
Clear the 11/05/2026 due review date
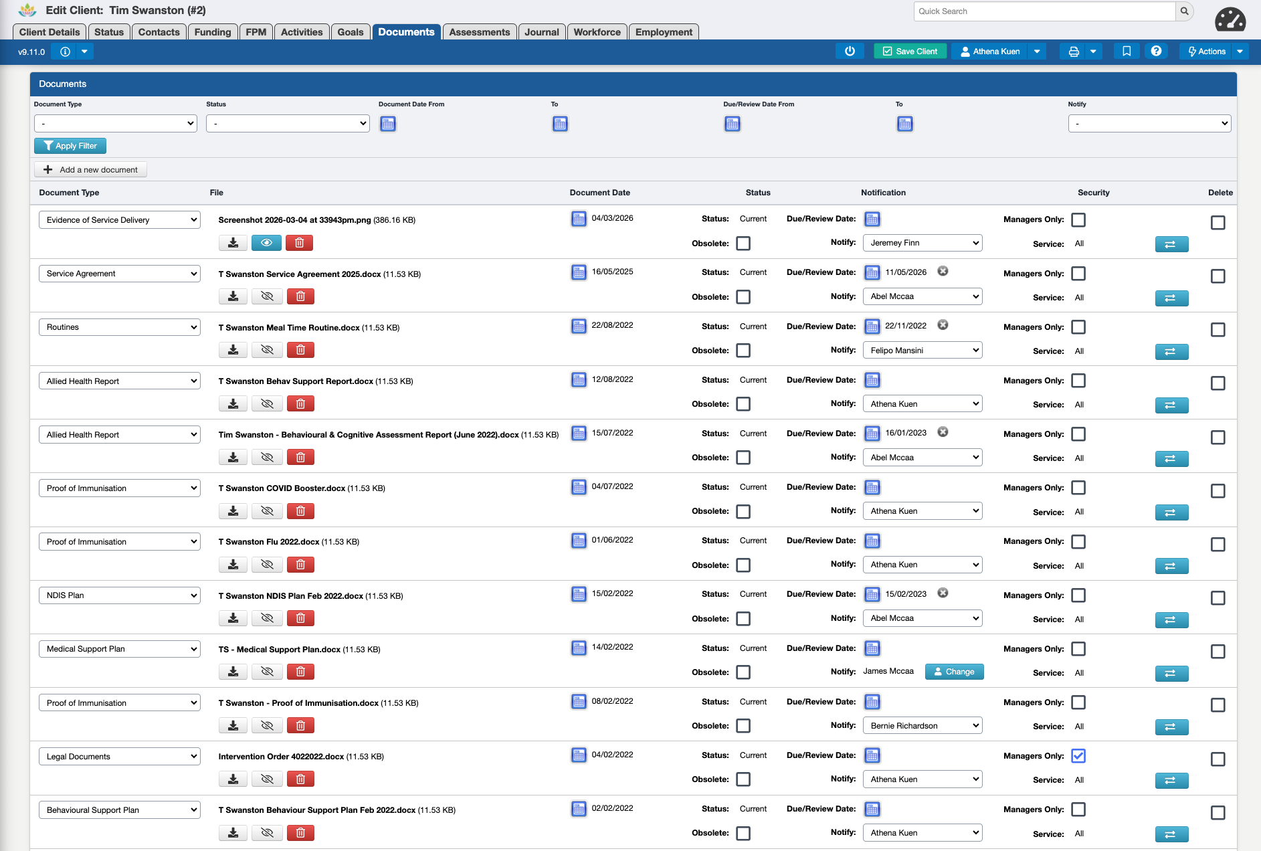pyautogui.click(x=943, y=272)
